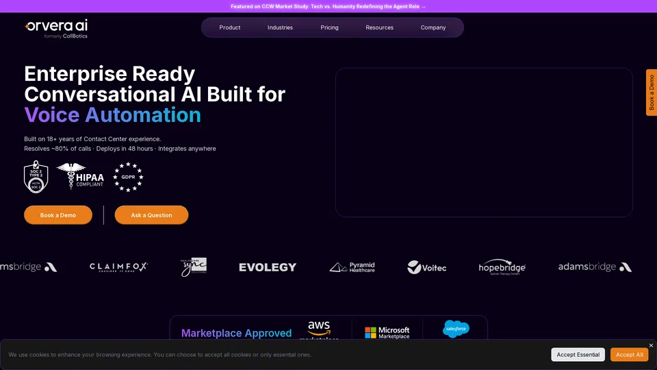
Task: Go to the Pricing page
Action: [329, 27]
